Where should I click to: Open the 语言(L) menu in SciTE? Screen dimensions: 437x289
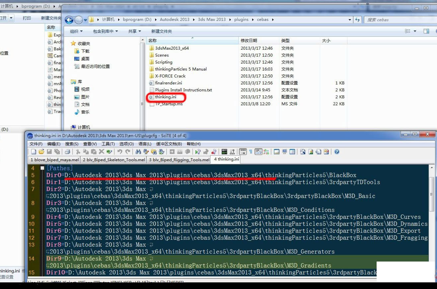tap(145, 144)
